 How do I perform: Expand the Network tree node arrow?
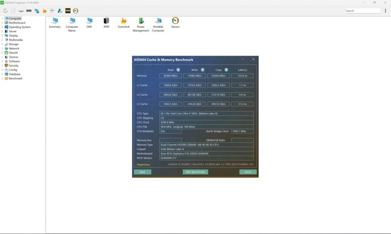pos(2,48)
